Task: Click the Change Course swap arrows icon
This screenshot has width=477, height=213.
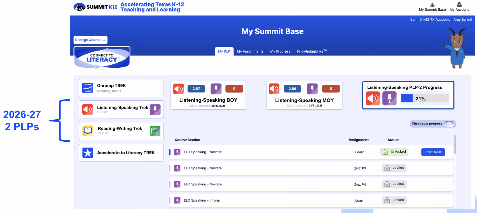Action: click(104, 40)
